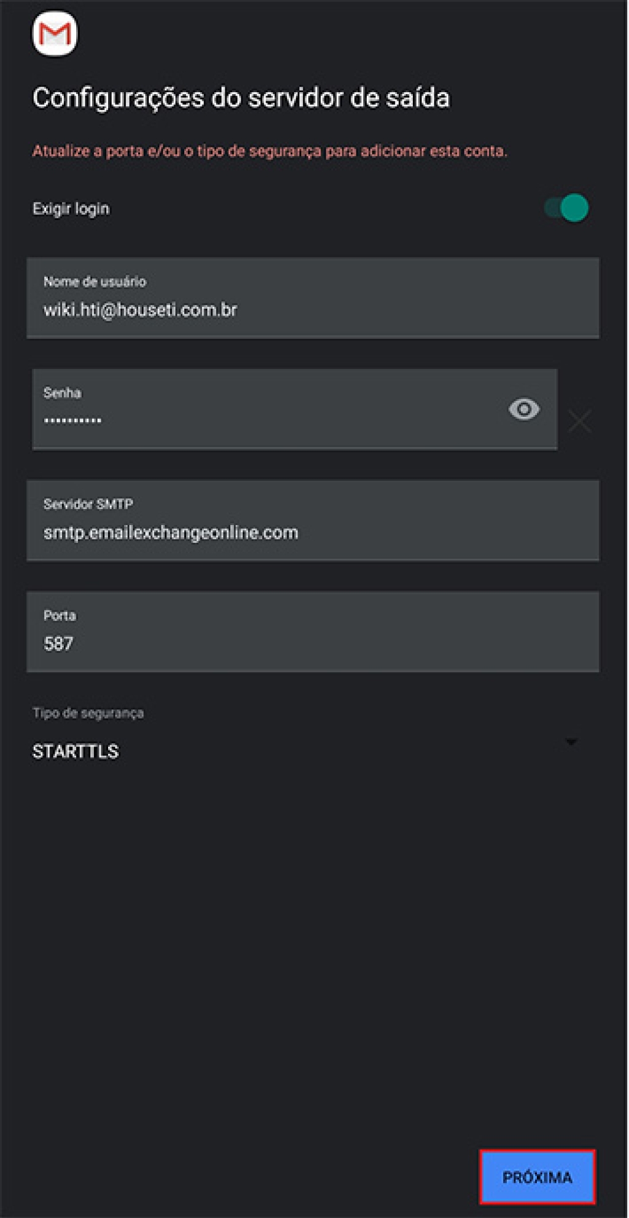This screenshot has width=629, height=1218.
Task: Tap the red Atualize a porta warning message
Action: tap(270, 151)
